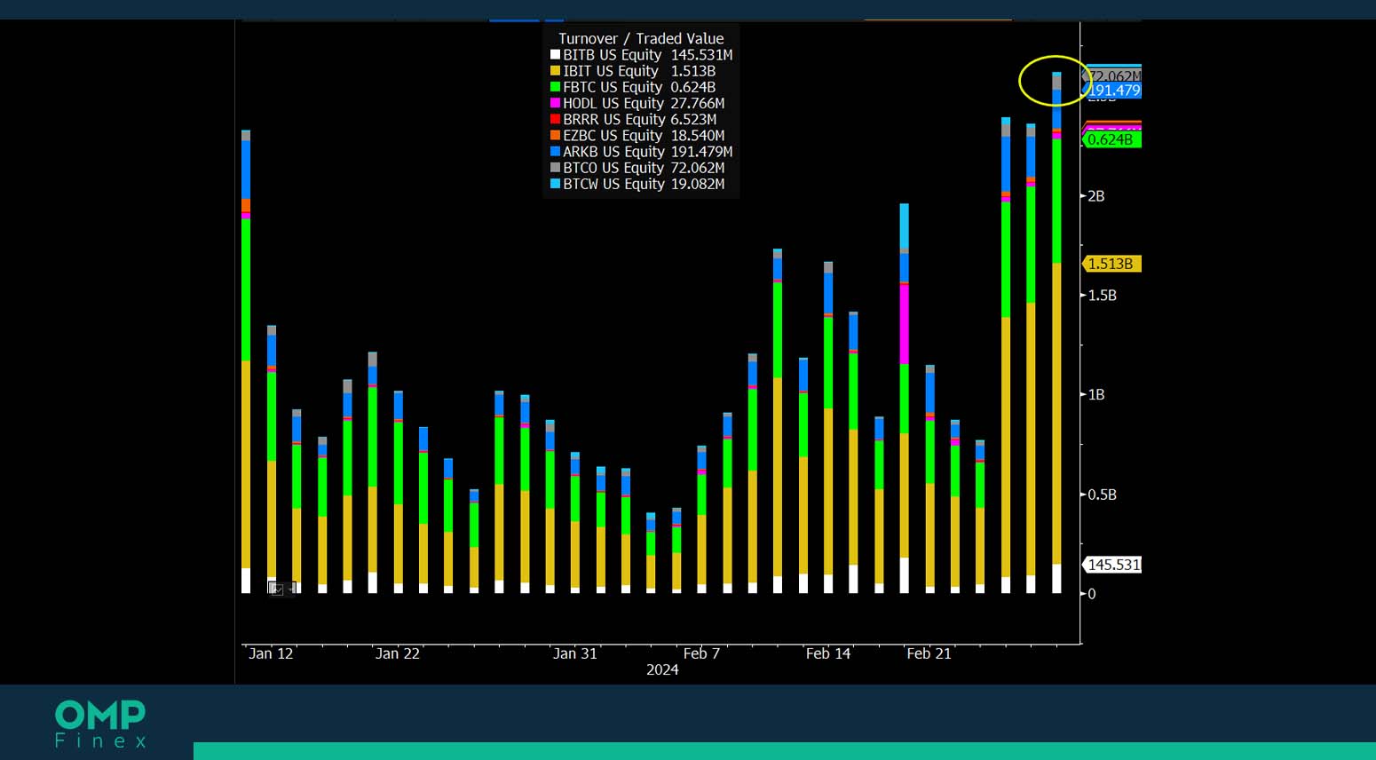
Task: Select the green FBTC legend swatch
Action: pos(555,87)
